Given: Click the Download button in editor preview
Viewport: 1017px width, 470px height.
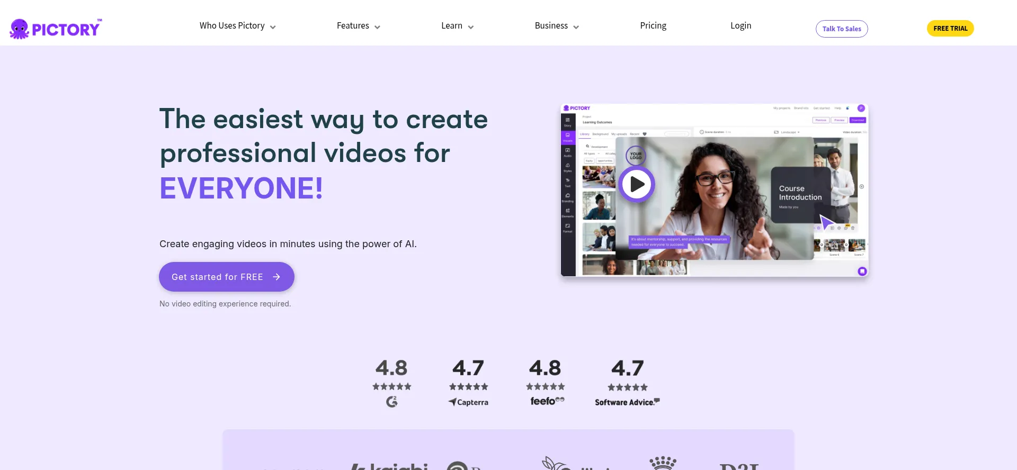Looking at the screenshot, I should point(858,120).
